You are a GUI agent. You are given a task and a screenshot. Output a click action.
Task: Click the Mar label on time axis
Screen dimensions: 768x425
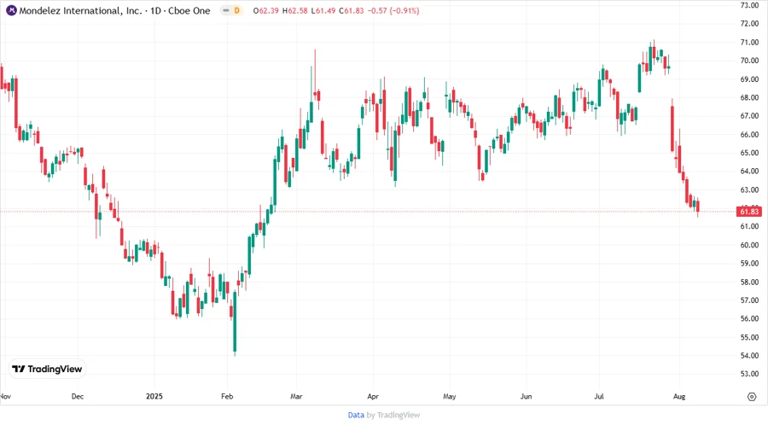point(296,396)
